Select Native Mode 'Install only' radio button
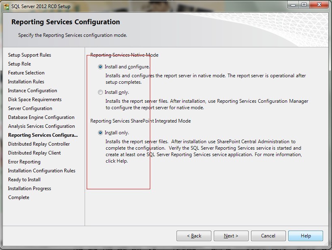332x250 pixels. point(100,92)
